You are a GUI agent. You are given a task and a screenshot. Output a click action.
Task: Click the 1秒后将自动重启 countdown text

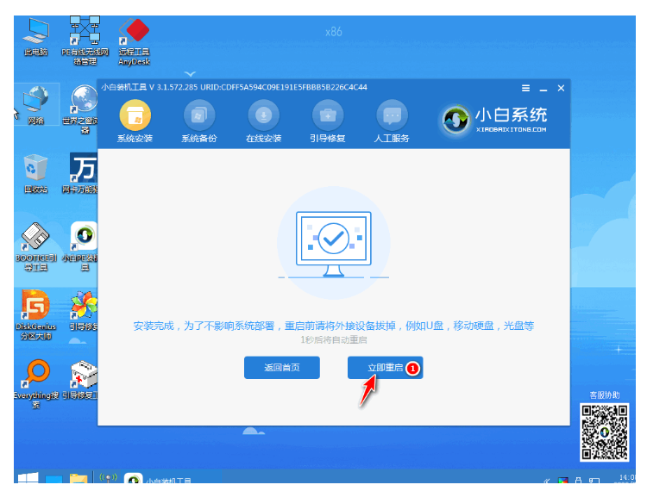[x=333, y=340]
